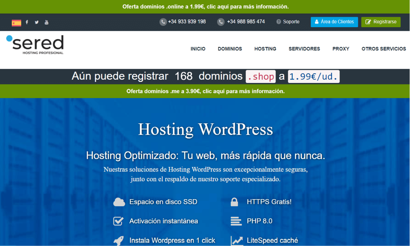
Task: Navigate to the Servidores section
Action: (x=304, y=49)
